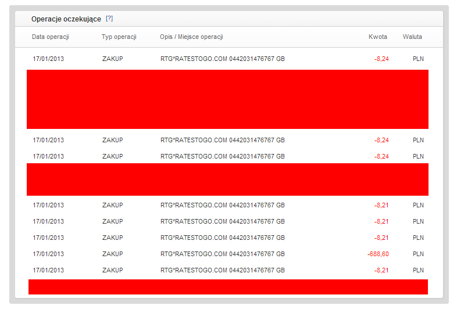
Task: Click ZAKUP in the -688,60 row
Action: click(112, 254)
